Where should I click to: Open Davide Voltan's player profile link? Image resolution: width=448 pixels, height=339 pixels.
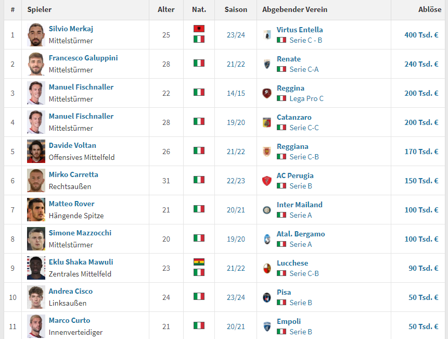point(72,145)
